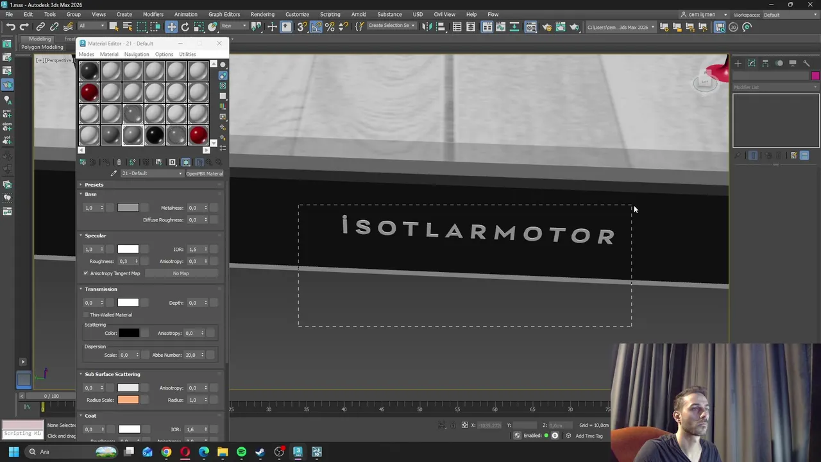This screenshot has width=821, height=462.
Task: Click the Polygon Modeling panel label
Action: pyautogui.click(x=42, y=47)
